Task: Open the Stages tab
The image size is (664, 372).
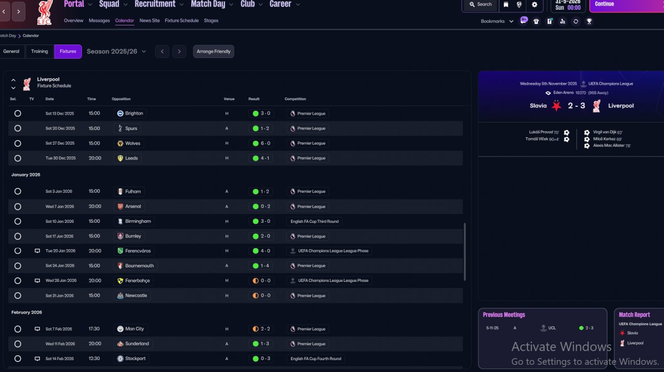Action: (211, 21)
